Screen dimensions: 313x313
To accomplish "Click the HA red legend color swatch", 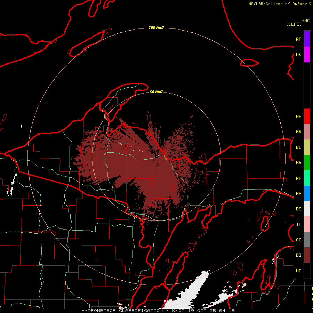I will [x=307, y=116].
